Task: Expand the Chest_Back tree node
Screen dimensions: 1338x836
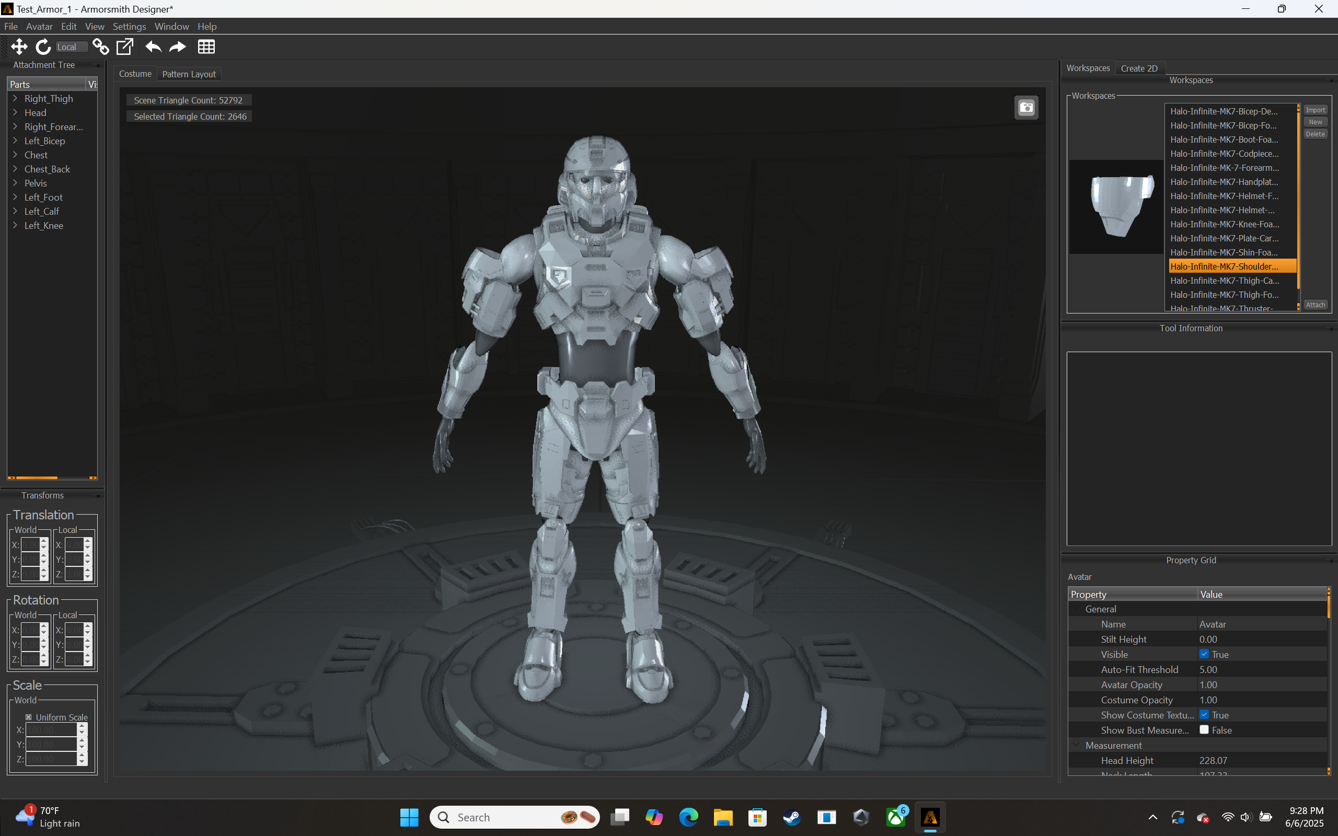Action: (15, 169)
